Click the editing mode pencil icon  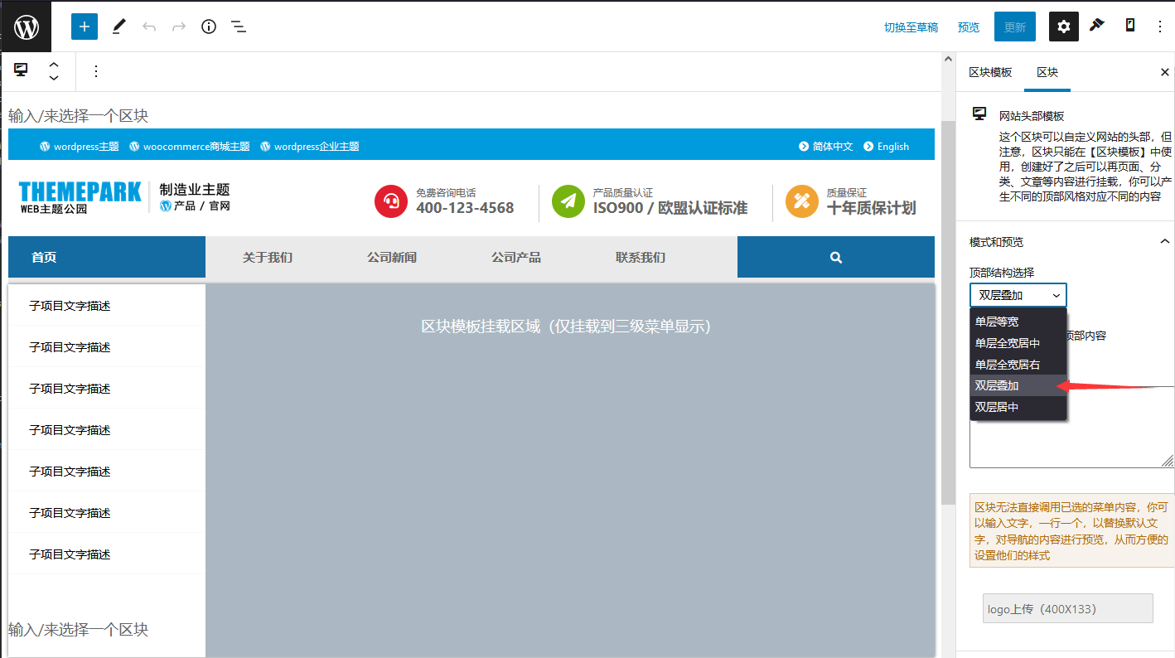(x=118, y=26)
